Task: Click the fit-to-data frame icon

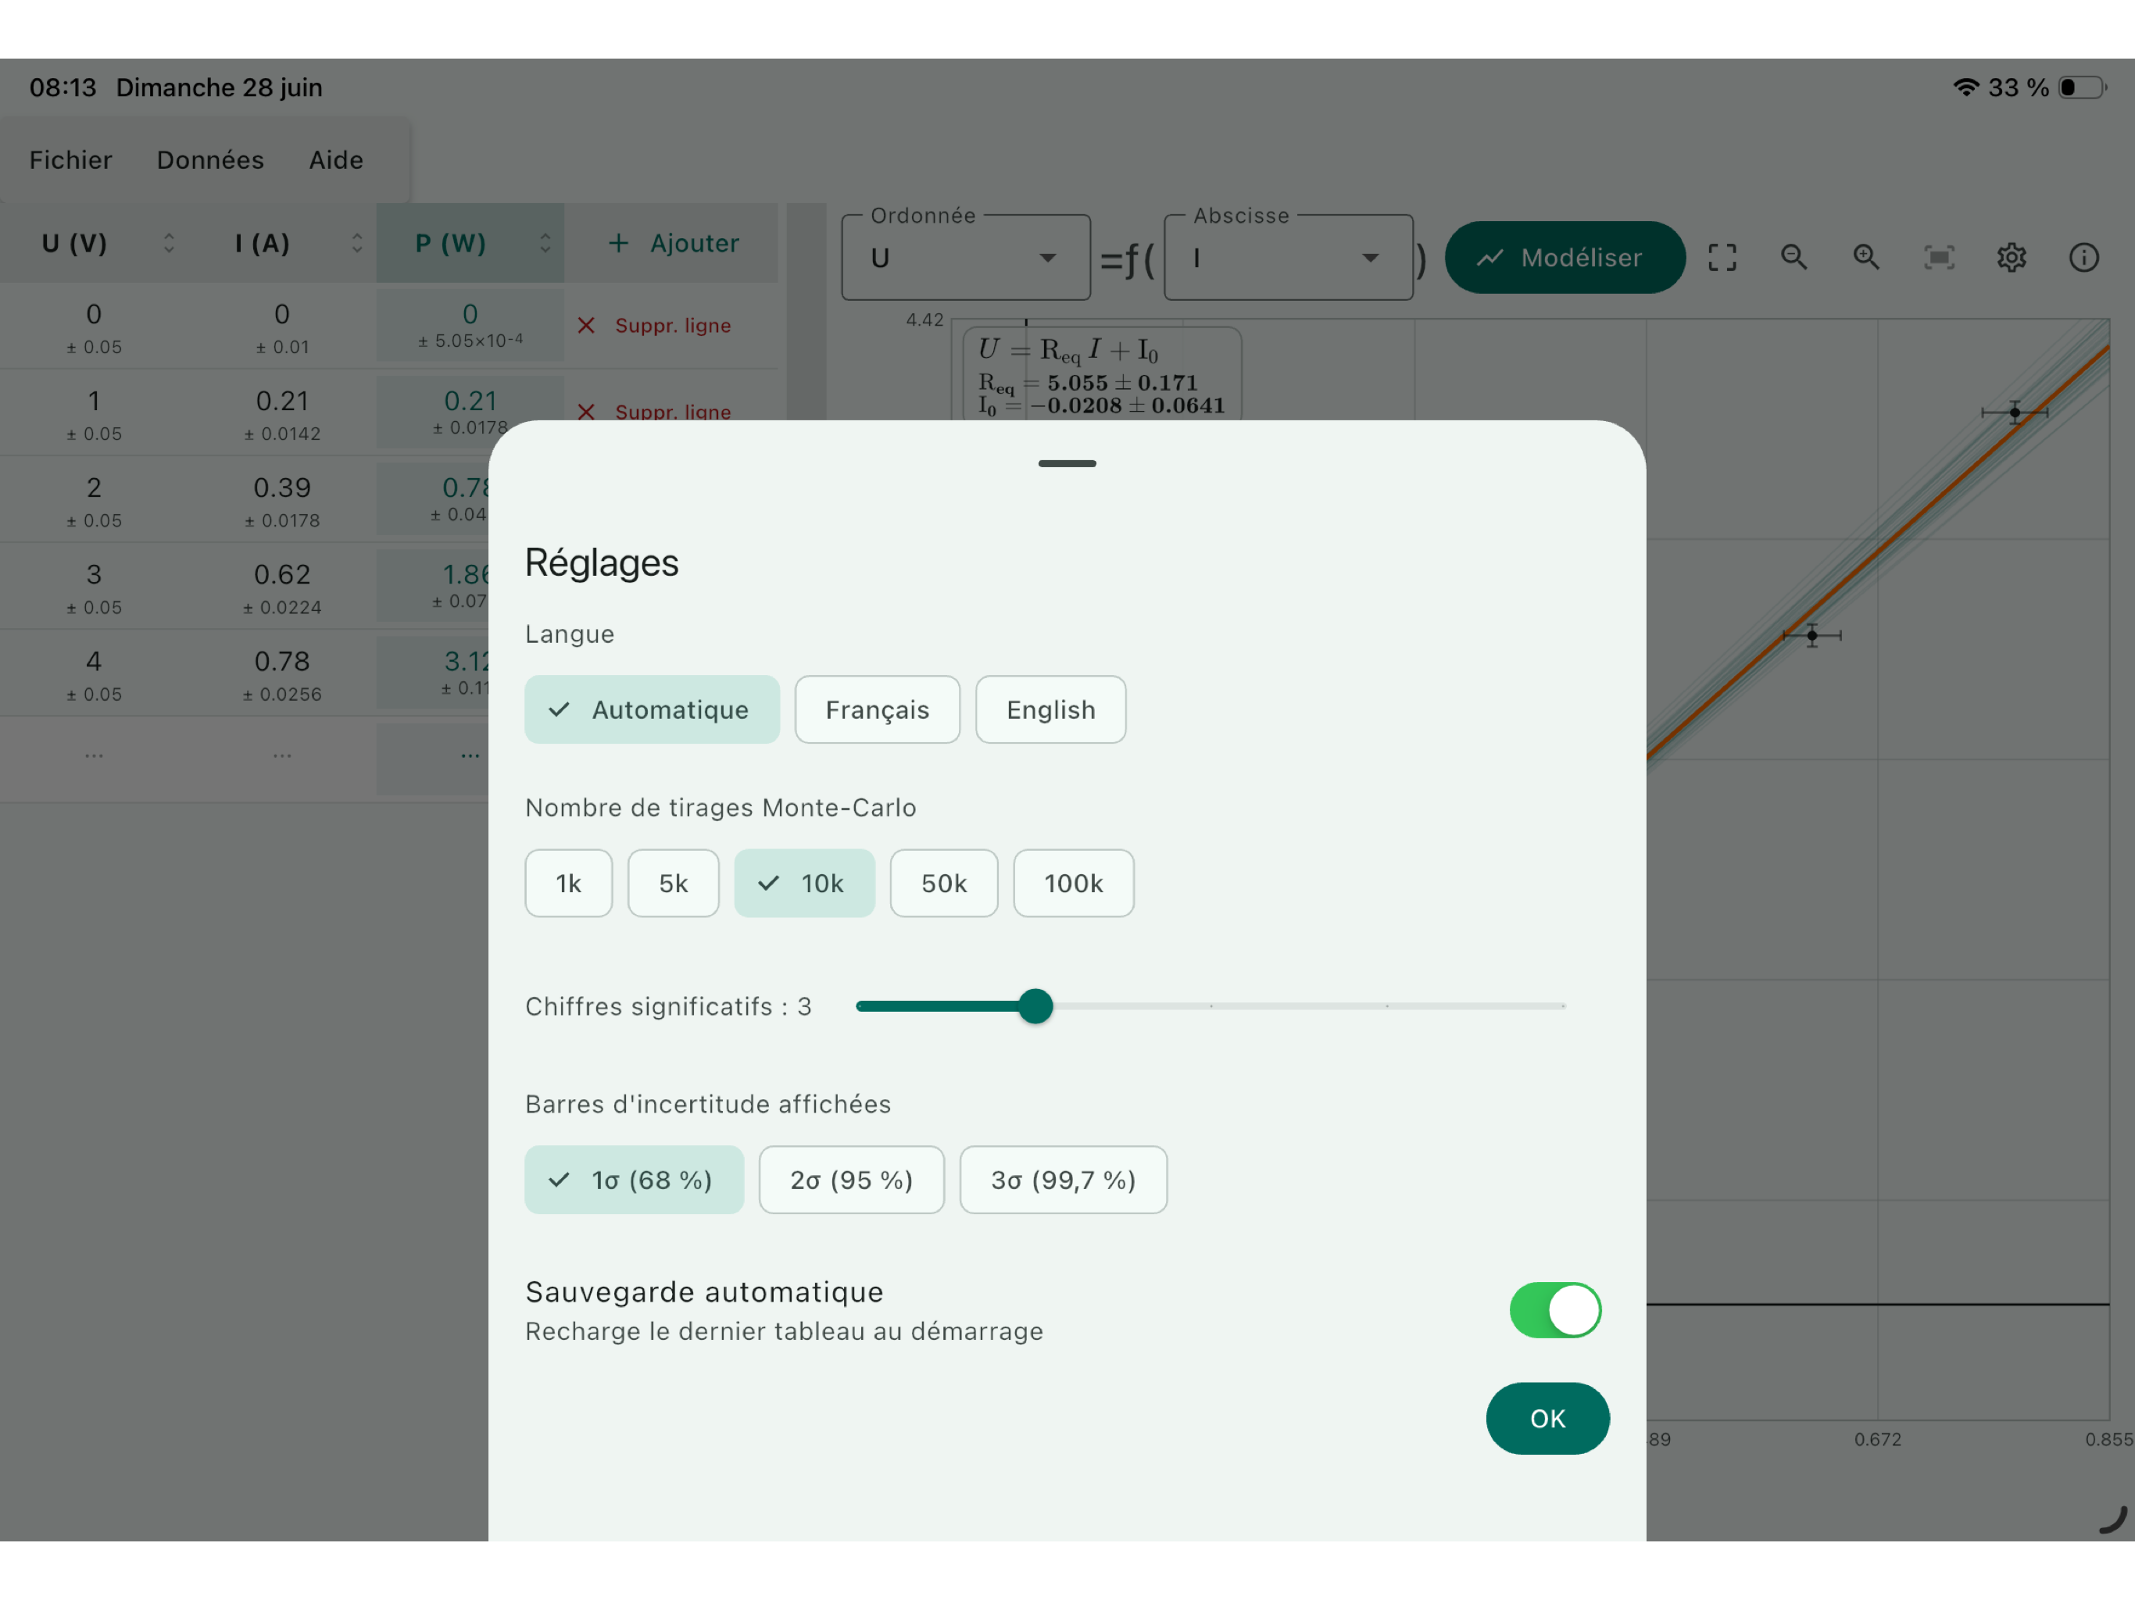Action: pyautogui.click(x=1939, y=258)
